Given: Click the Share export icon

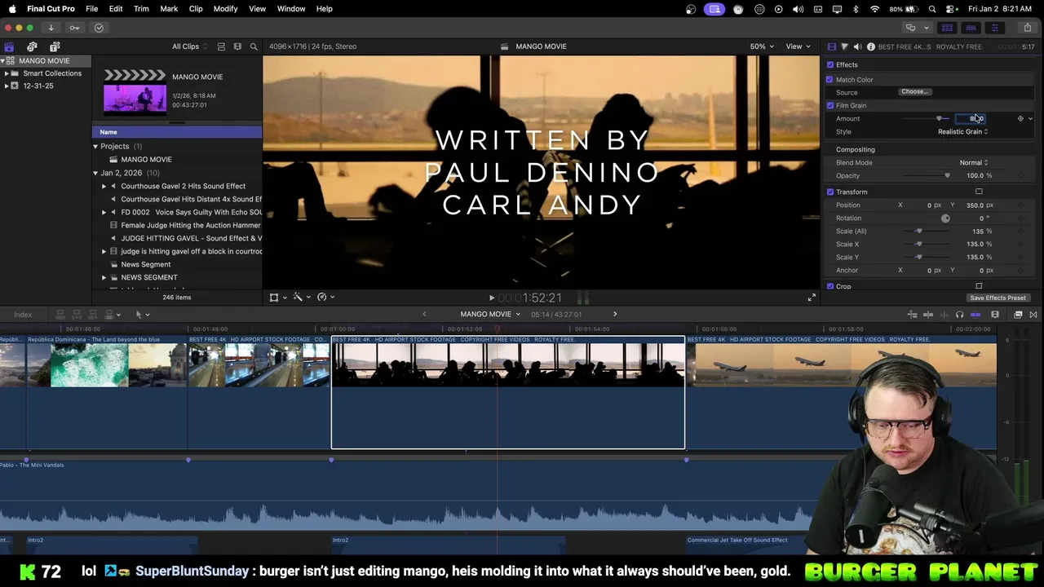Looking at the screenshot, I should pos(1027,28).
